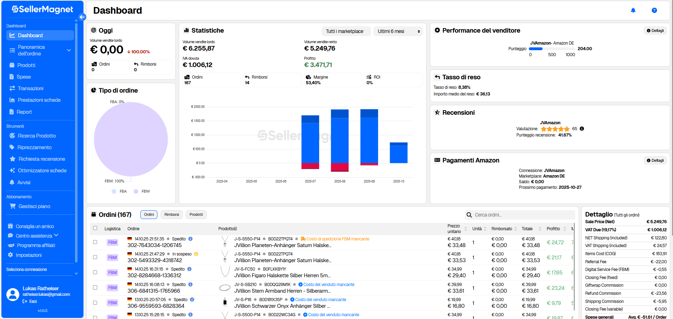Image resolution: width=673 pixels, height=319 pixels.
Task: Click the SellerMagnet logo
Action: point(42,9)
